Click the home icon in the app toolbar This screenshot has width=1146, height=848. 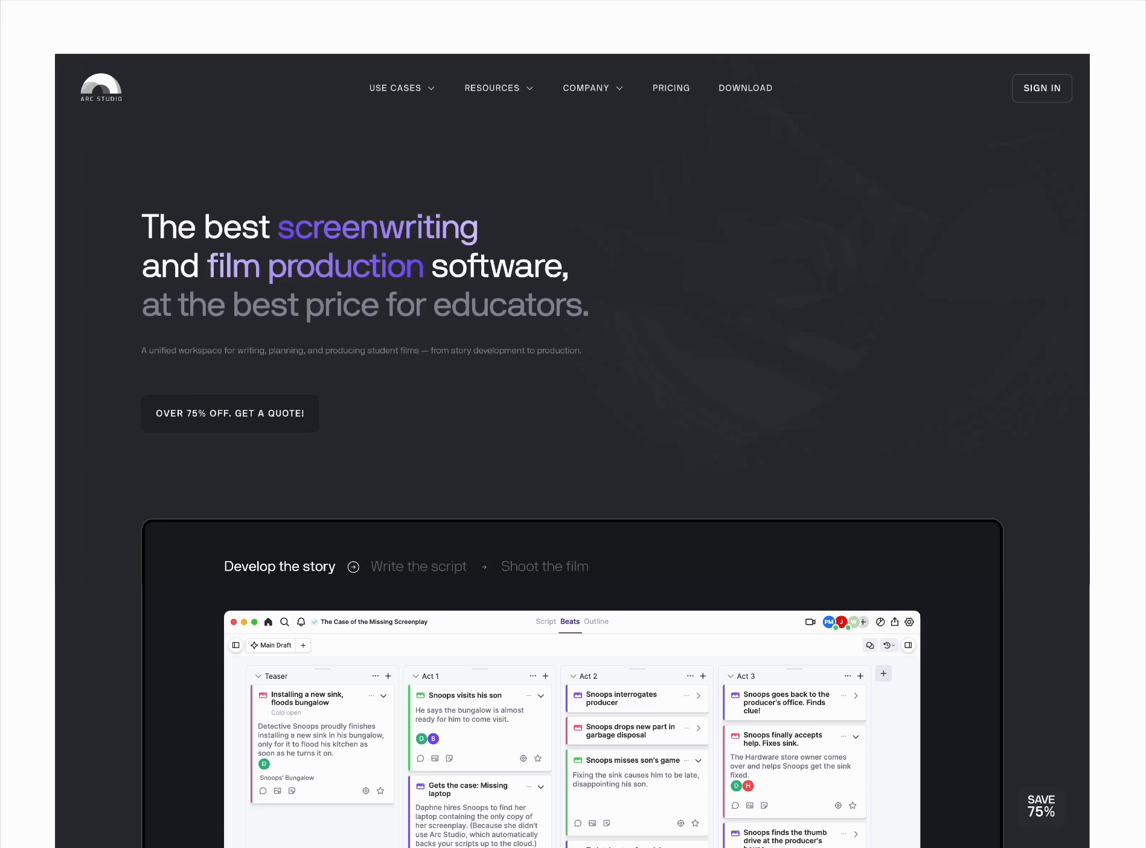click(x=268, y=622)
